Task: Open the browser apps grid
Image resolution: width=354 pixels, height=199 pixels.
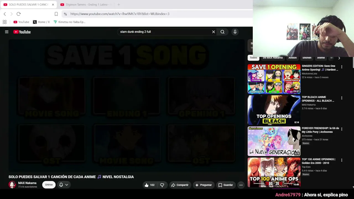Action: pos(5,22)
